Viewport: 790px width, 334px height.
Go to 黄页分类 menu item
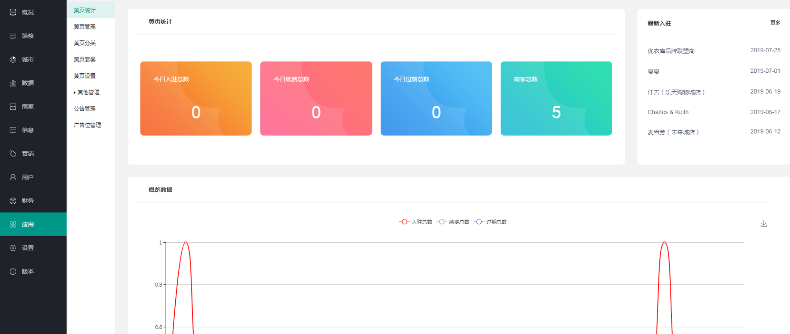click(85, 43)
